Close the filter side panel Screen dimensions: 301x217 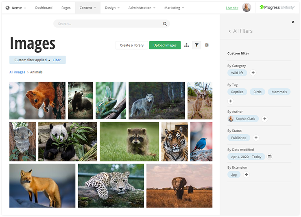[x=293, y=22]
